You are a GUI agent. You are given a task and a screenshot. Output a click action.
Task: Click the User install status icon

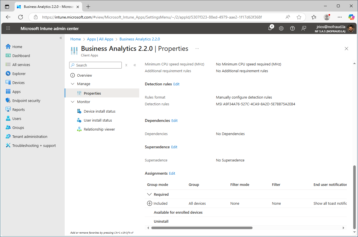click(x=79, y=120)
